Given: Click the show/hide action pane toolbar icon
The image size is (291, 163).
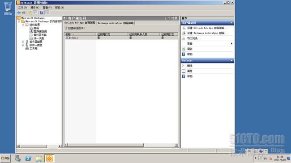Looking at the screenshot, I should (x=47, y=13).
